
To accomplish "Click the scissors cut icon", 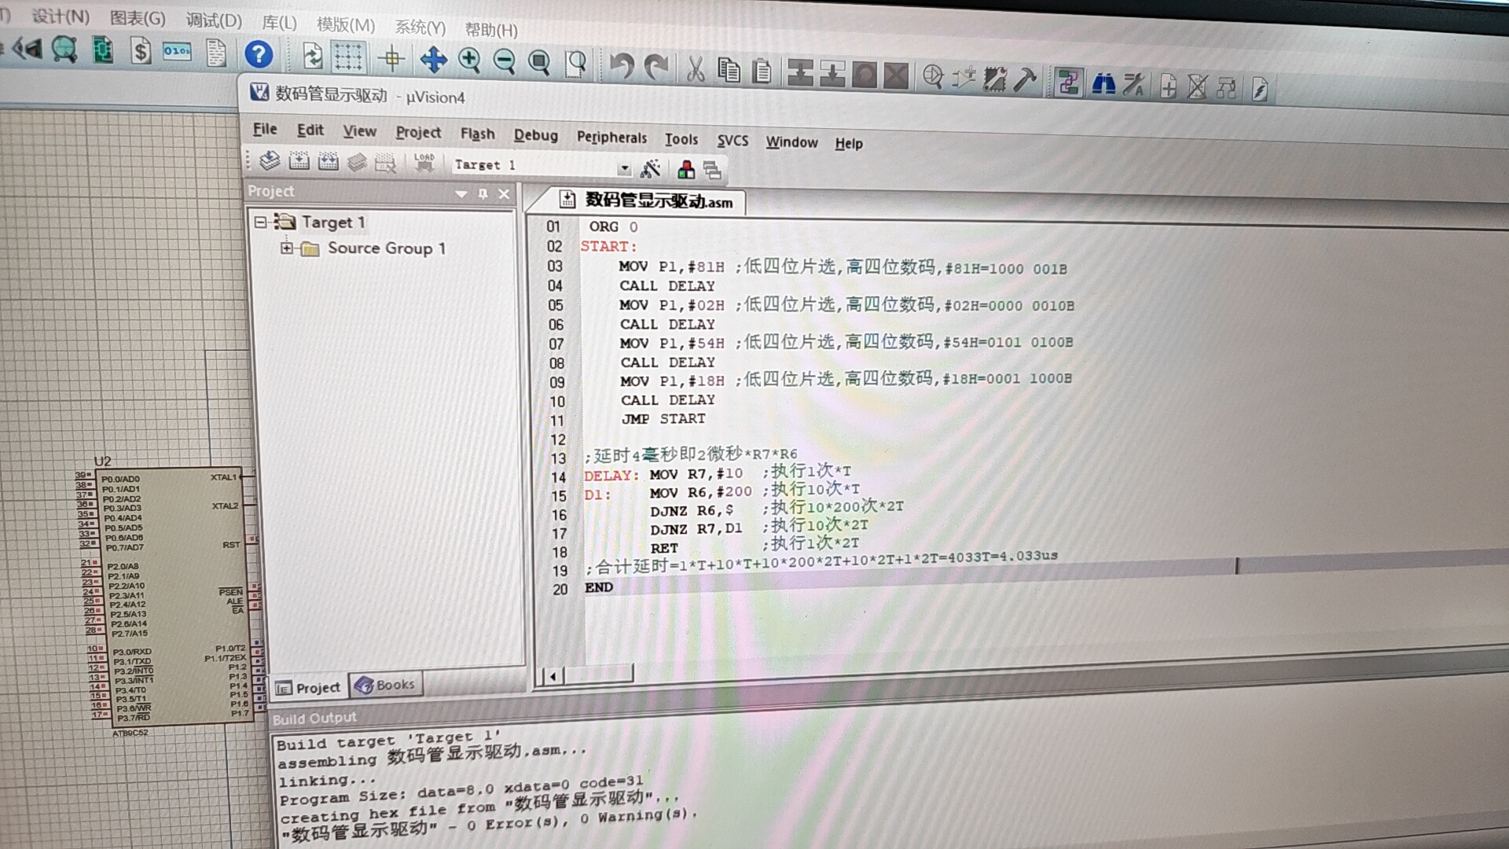I will click(695, 69).
